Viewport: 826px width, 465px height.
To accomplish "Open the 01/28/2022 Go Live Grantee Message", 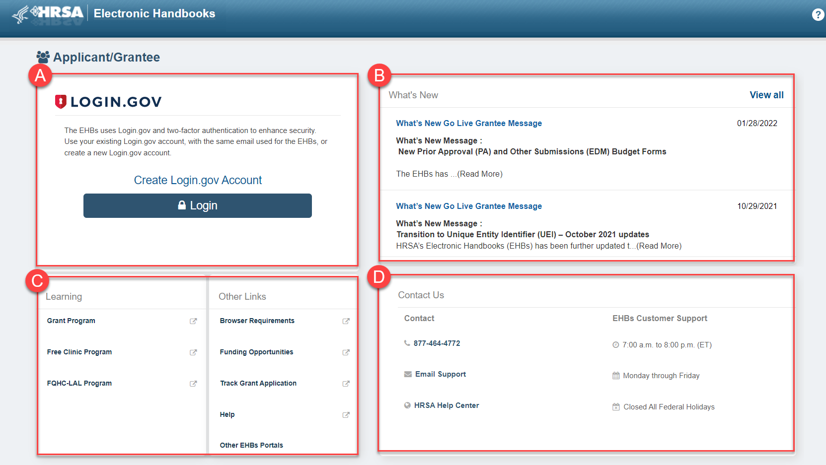I will (x=469, y=123).
